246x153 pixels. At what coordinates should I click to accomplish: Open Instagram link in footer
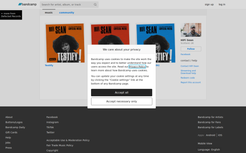tap(52, 122)
